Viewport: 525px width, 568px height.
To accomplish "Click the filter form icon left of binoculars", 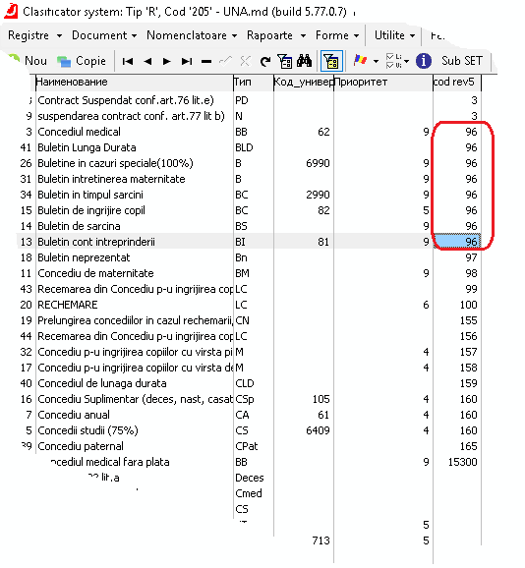I will [285, 61].
